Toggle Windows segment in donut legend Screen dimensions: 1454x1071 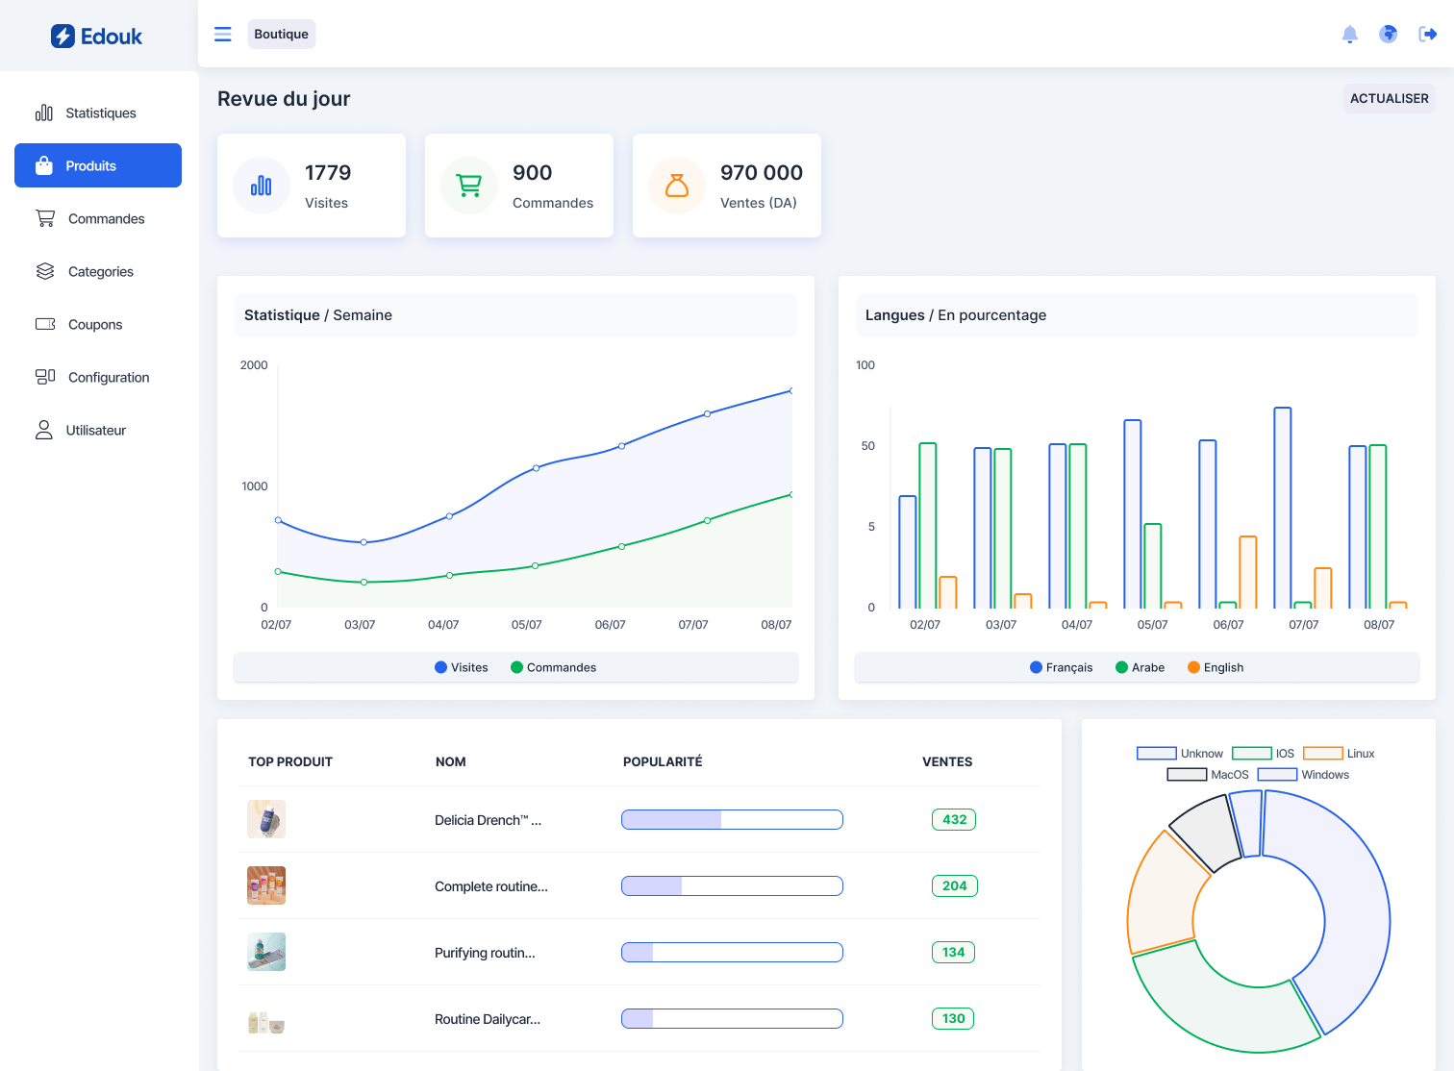point(1303,775)
